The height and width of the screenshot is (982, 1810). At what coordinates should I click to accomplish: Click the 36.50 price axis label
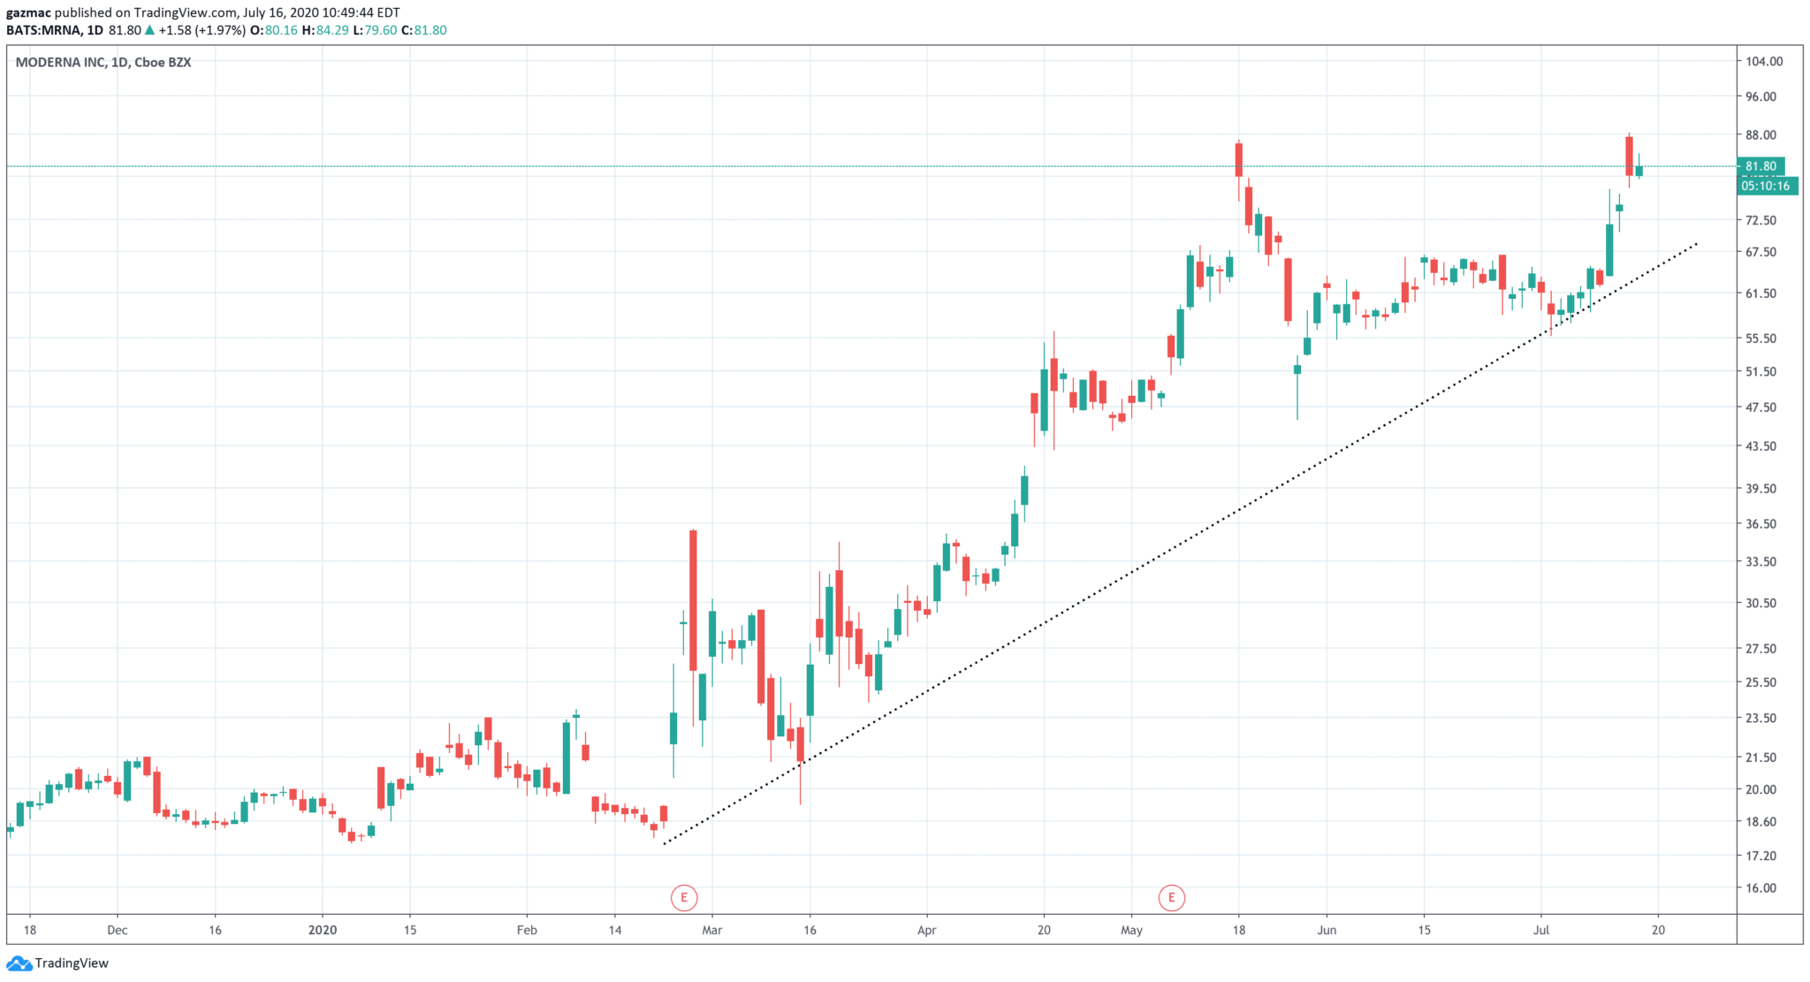click(x=1761, y=524)
